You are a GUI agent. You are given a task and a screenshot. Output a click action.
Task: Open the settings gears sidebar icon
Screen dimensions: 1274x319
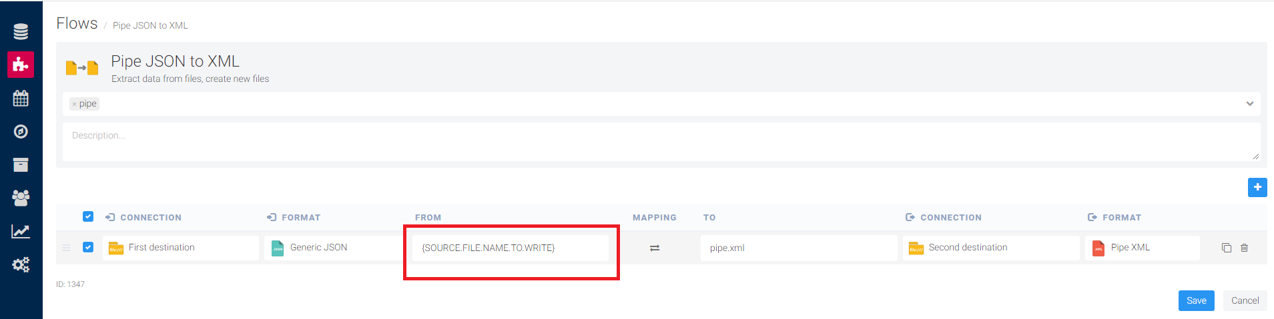coord(21,264)
